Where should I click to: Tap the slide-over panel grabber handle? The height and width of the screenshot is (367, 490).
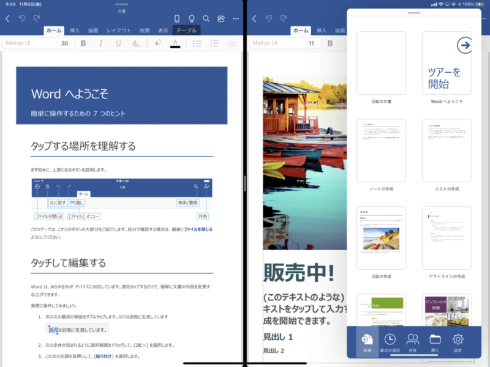tap(414, 13)
